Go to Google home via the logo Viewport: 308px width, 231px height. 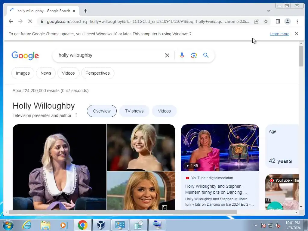coord(25,56)
